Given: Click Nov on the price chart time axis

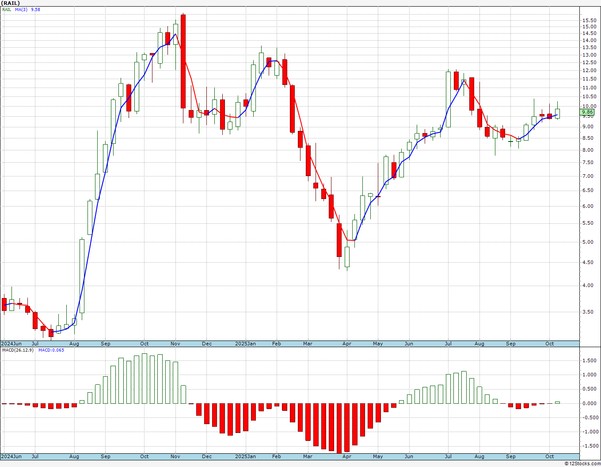Looking at the screenshot, I should [x=175, y=344].
